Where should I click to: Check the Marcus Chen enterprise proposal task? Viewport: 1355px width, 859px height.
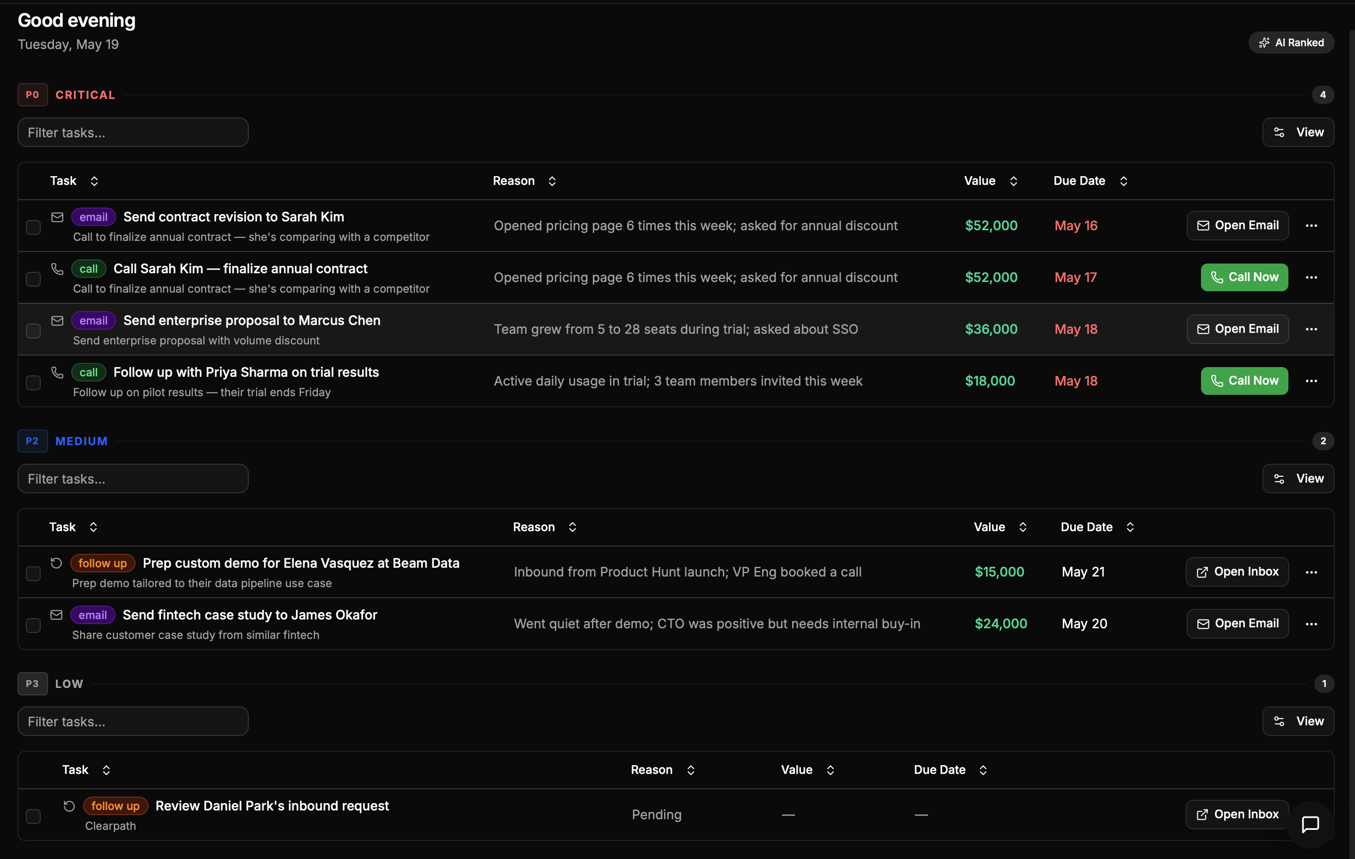point(33,331)
